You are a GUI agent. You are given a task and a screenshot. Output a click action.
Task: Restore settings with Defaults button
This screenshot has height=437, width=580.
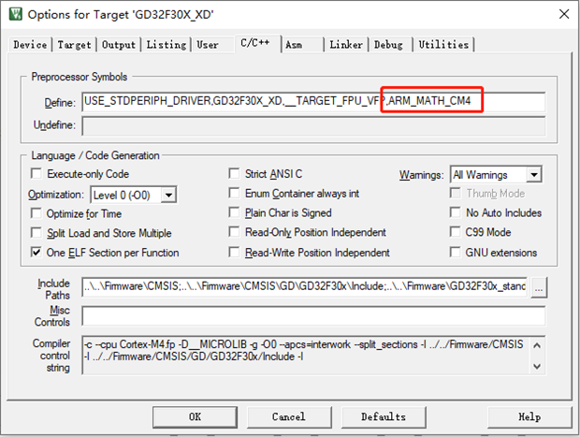(384, 417)
